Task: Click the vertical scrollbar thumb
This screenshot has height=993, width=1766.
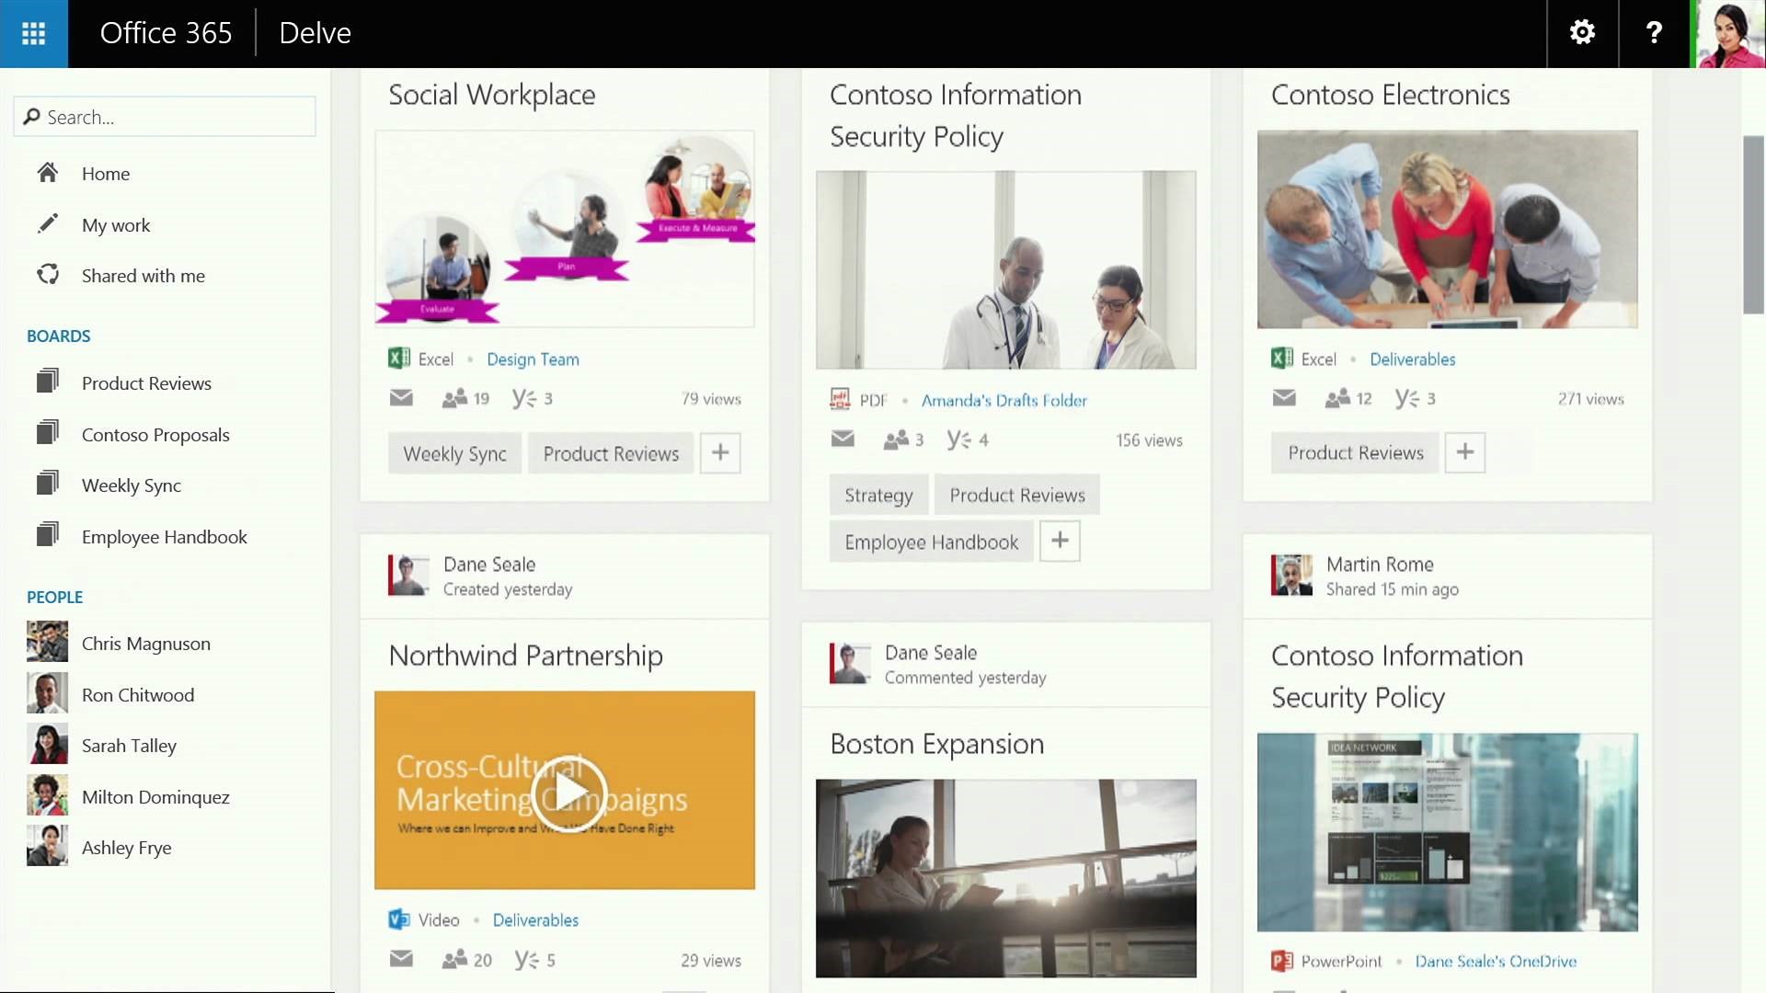Action: point(1753,225)
